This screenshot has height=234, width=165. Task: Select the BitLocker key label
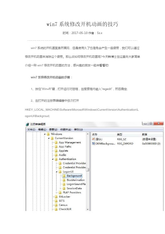65,197
